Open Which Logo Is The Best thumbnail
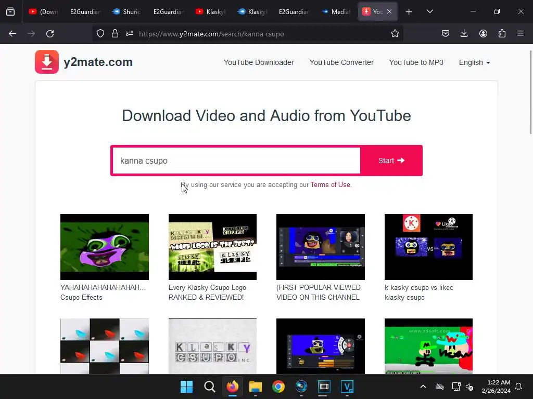The image size is (533, 399). point(212,247)
